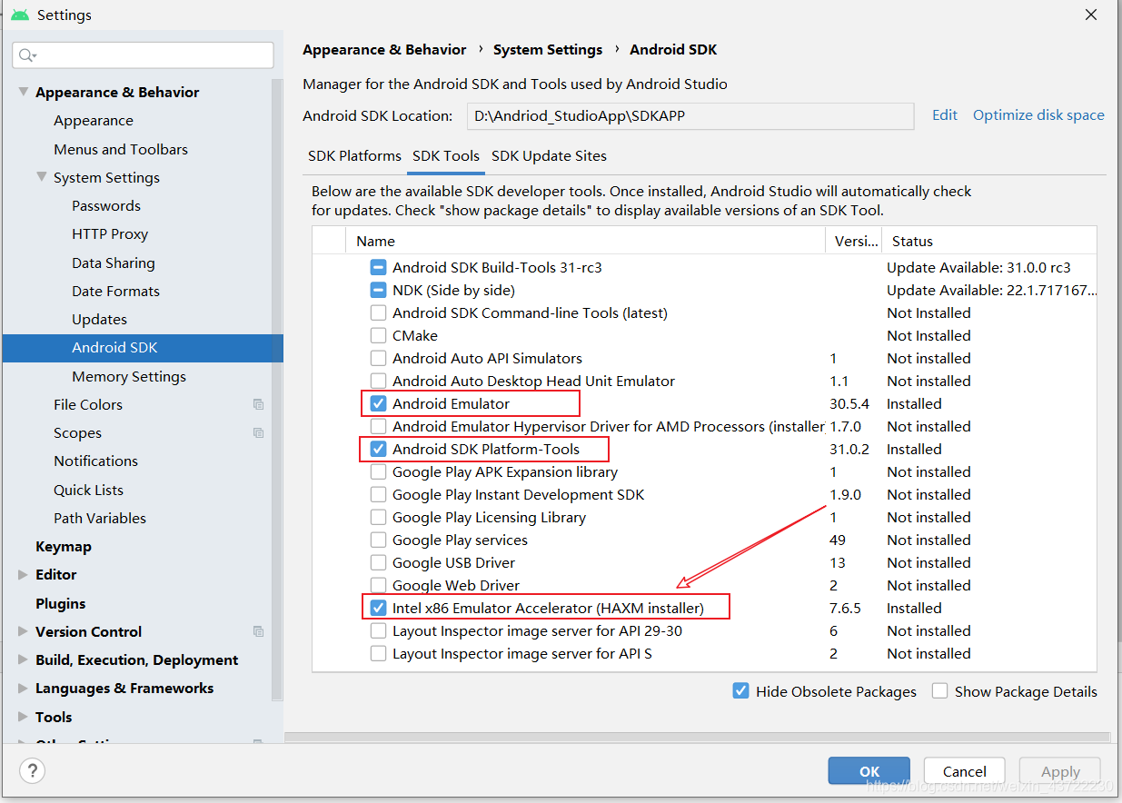This screenshot has height=803, width=1122.
Task: Check Google Play Instant Development SDK
Action: [378, 494]
